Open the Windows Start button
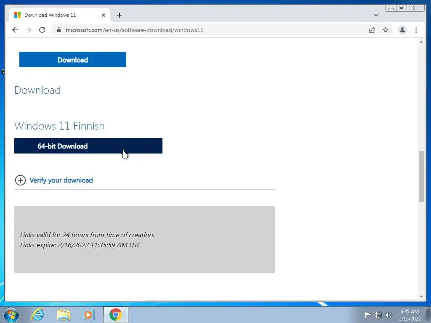 11,315
